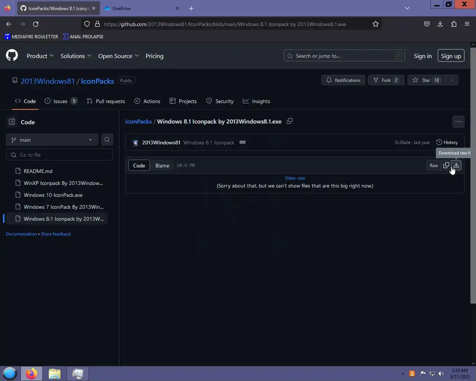Screen dimensions: 476x381
Task: Copy raw file contents icon
Action: 446,165
